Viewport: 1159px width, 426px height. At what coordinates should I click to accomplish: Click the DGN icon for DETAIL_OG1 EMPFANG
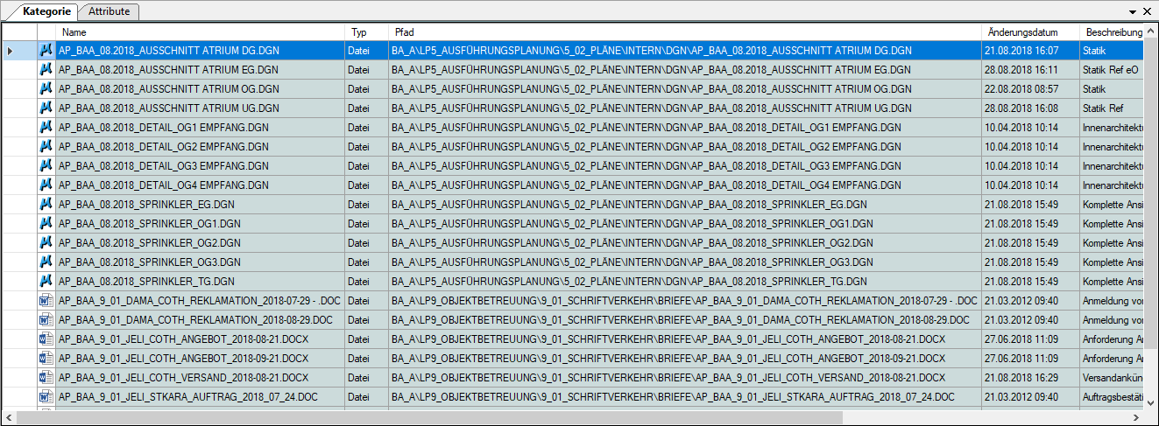(46, 128)
